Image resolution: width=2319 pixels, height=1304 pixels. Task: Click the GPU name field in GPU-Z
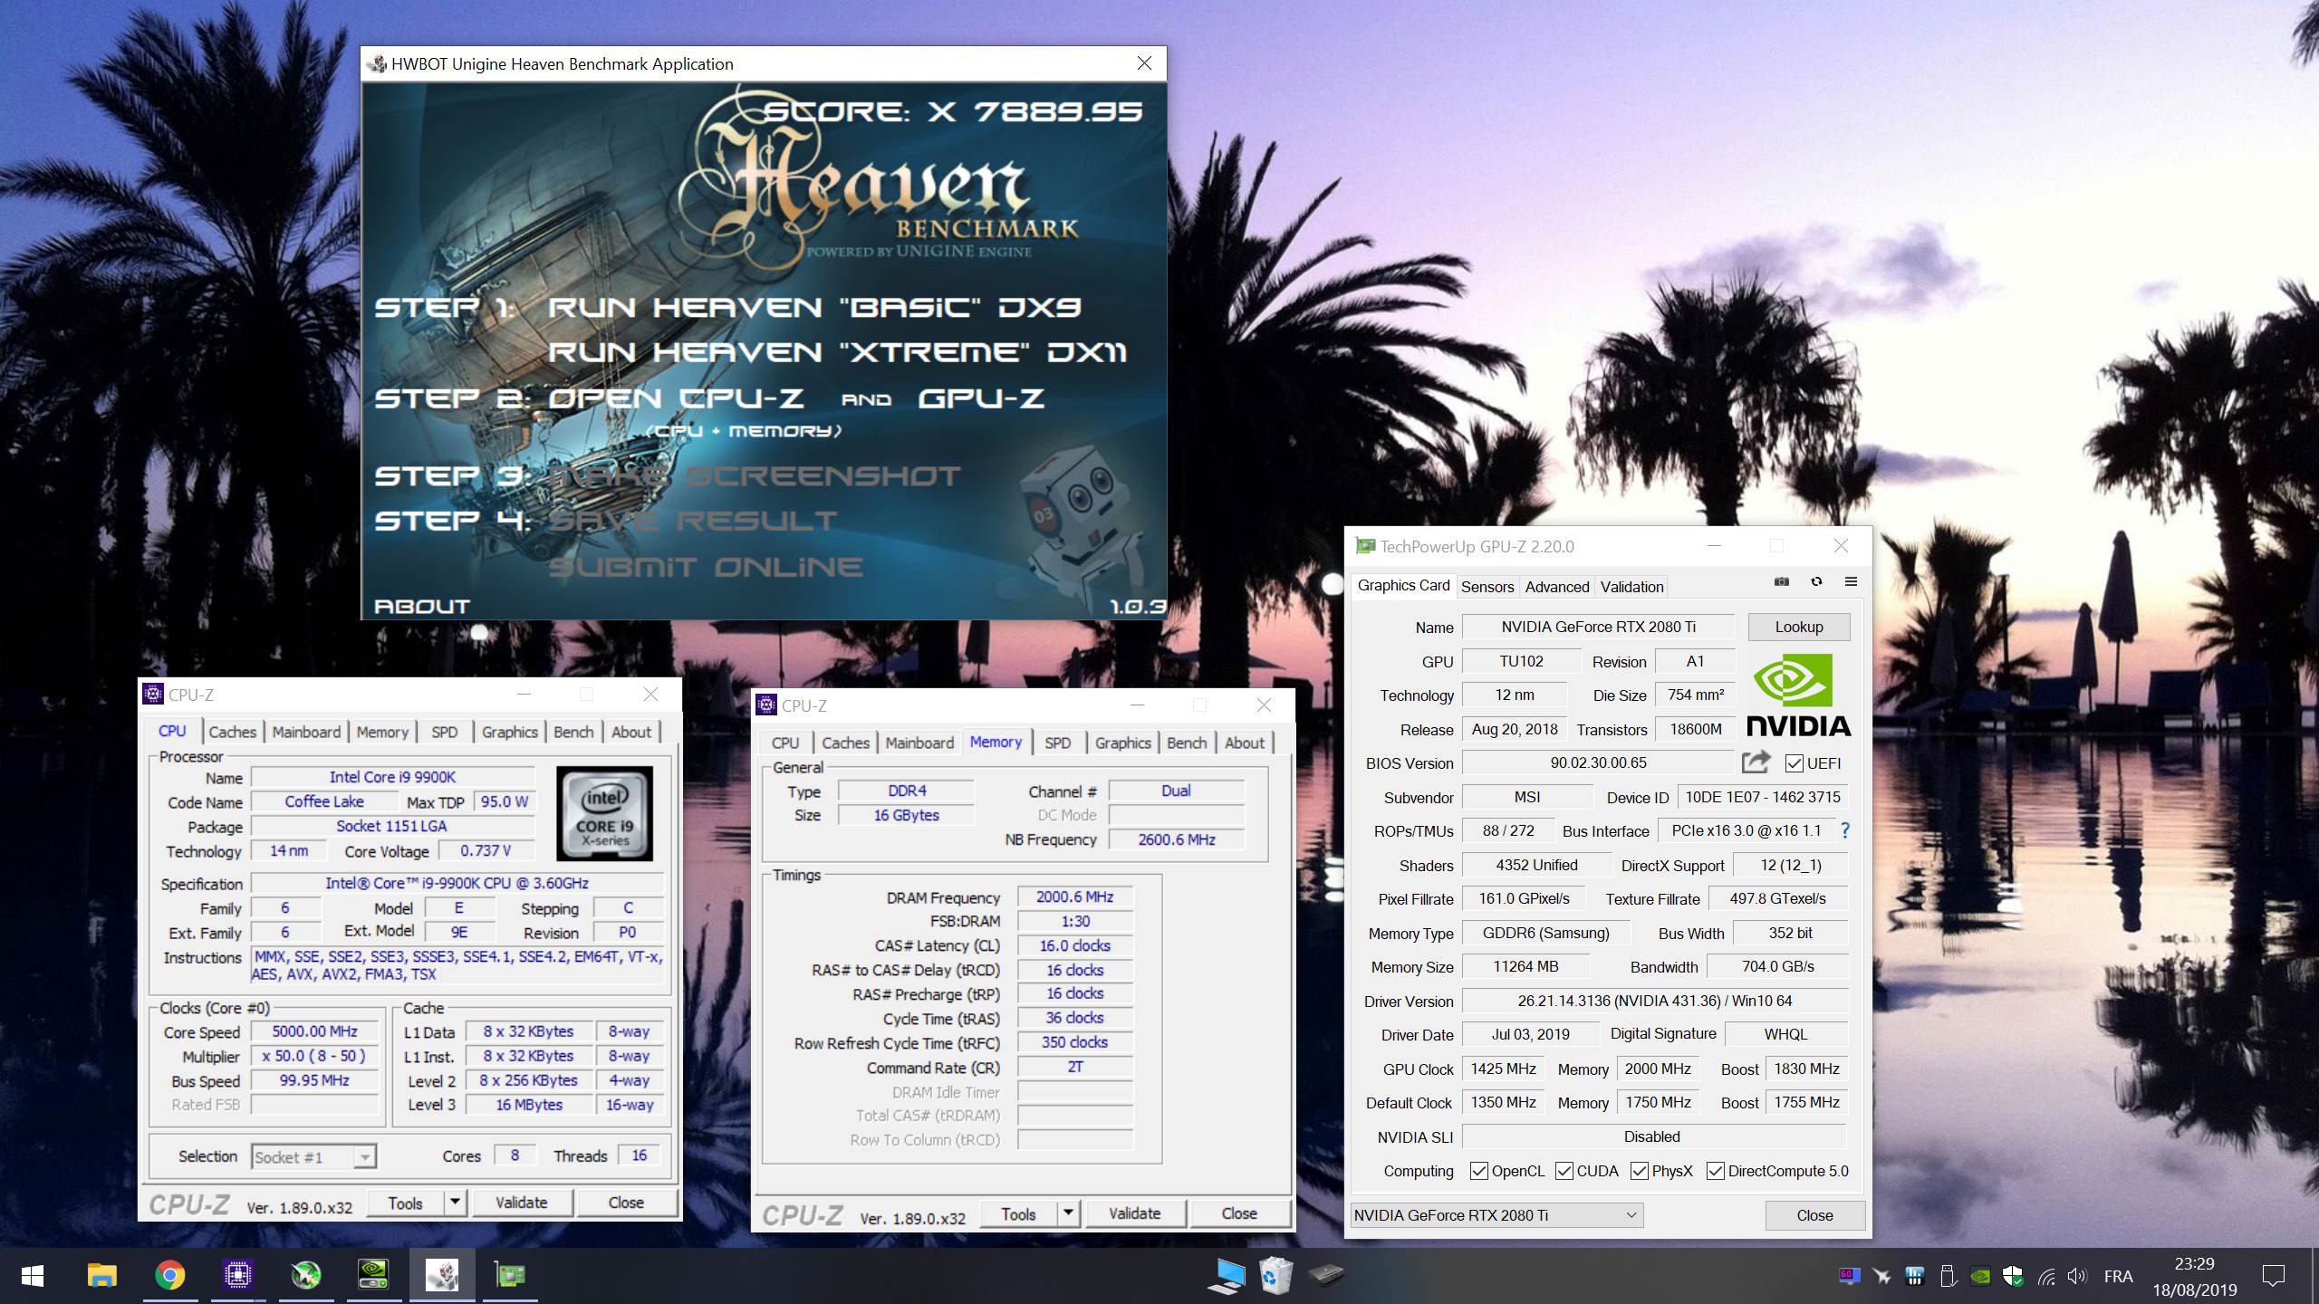coord(1598,627)
